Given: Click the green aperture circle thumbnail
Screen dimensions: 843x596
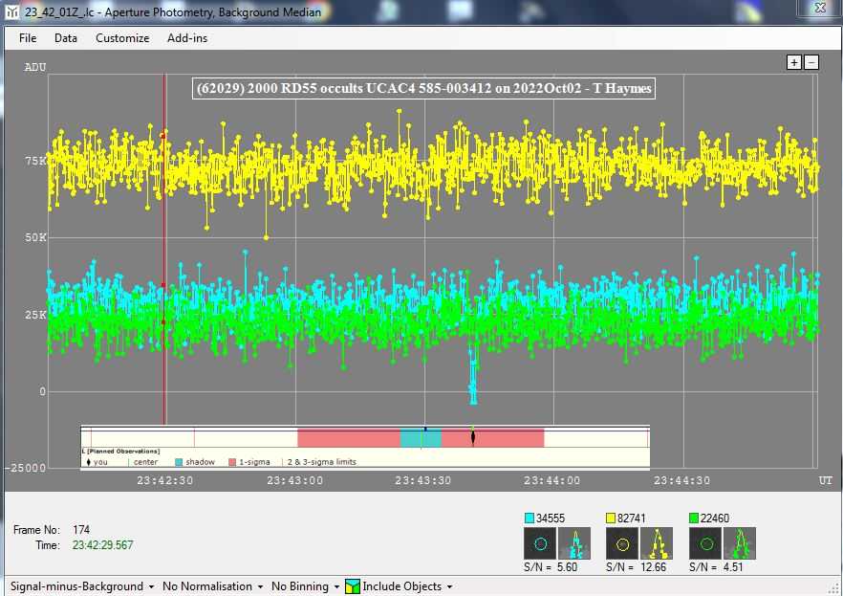Looking at the screenshot, I should click(x=705, y=544).
